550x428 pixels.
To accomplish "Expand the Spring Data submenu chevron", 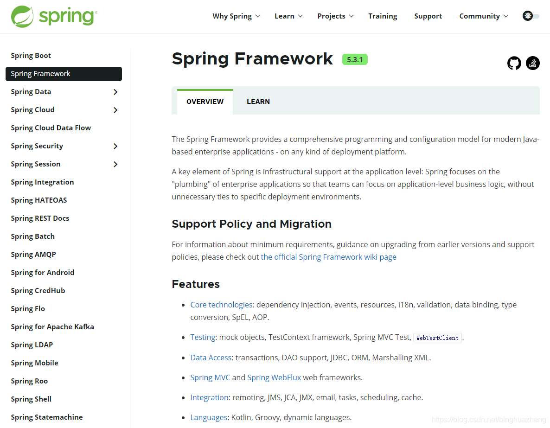I will (x=115, y=92).
